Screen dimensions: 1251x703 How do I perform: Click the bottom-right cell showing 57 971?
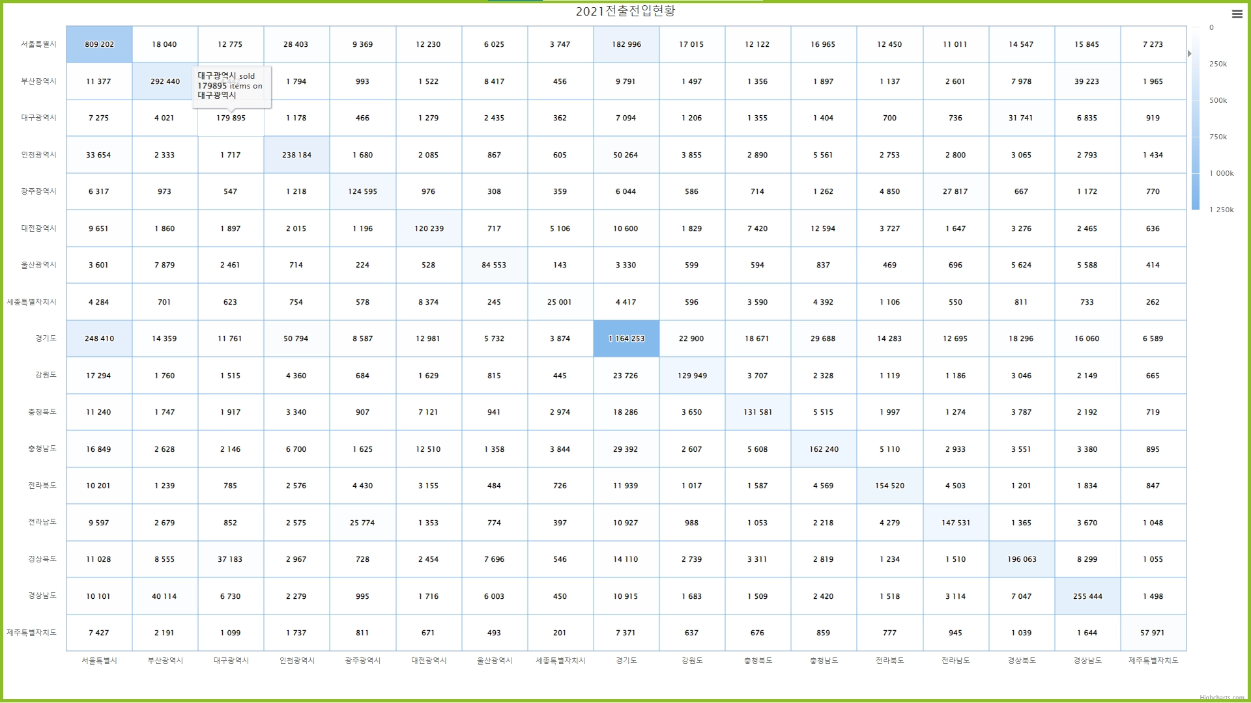[1153, 633]
